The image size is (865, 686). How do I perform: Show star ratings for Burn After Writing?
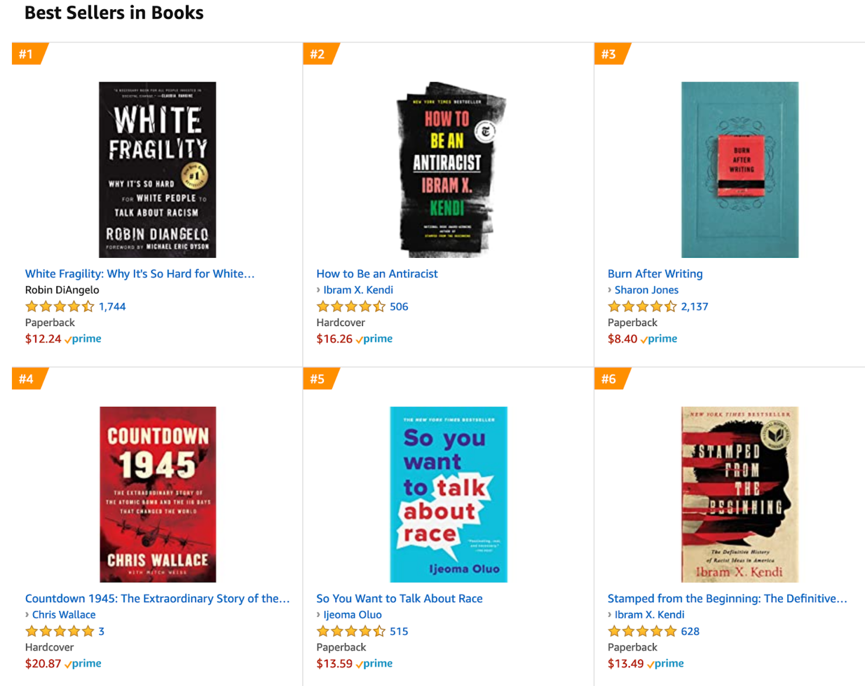click(x=642, y=306)
